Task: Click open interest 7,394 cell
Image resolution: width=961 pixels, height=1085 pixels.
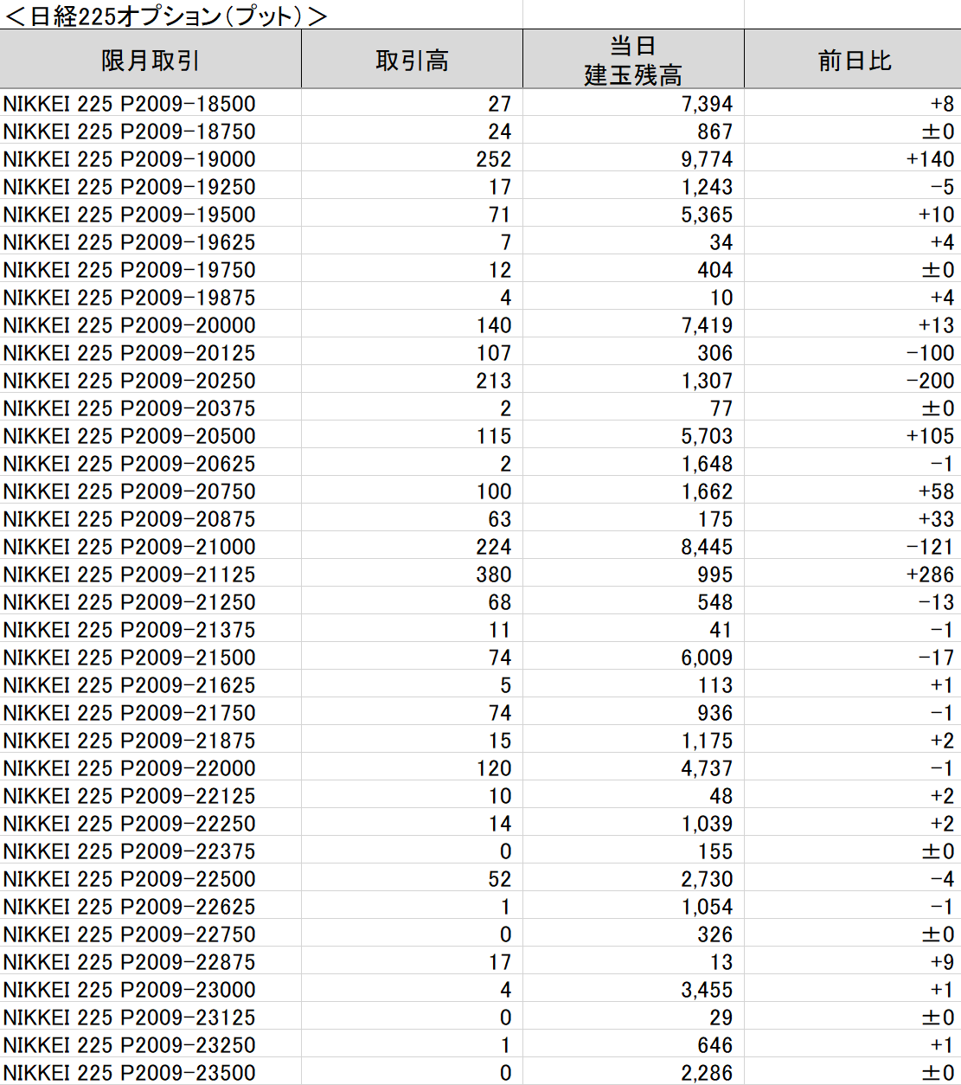Action: click(x=633, y=103)
